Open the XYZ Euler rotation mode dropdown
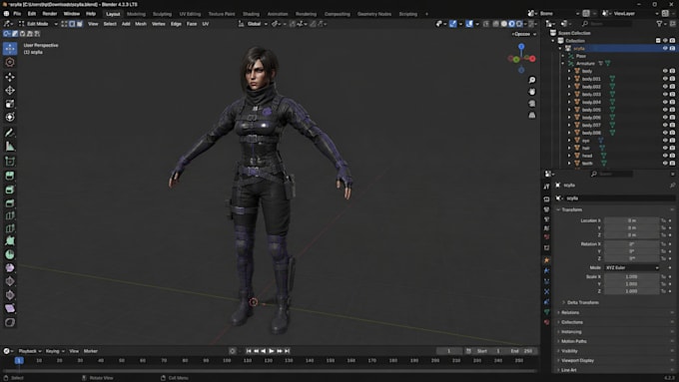Screen dimensions: 679x382 [x=631, y=267]
